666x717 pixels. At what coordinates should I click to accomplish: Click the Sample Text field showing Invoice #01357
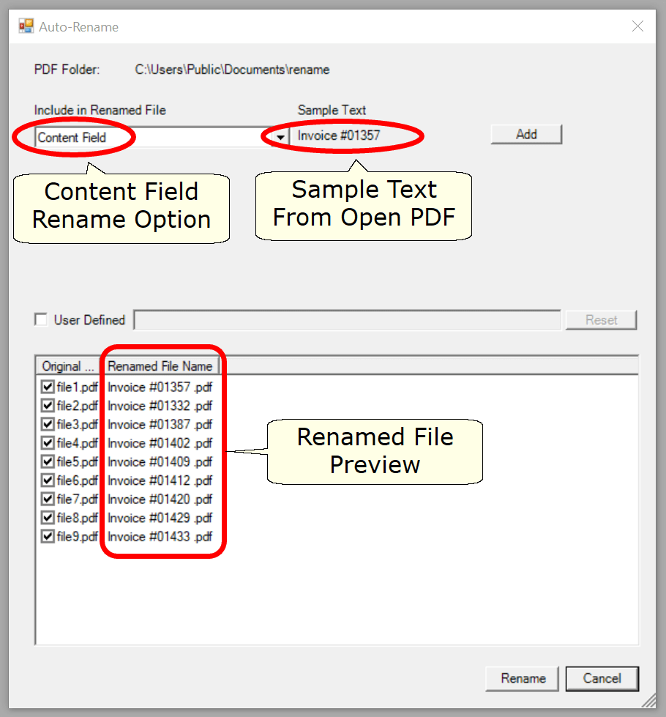(344, 135)
